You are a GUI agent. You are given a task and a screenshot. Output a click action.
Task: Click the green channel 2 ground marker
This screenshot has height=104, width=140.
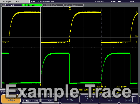point(4,83)
